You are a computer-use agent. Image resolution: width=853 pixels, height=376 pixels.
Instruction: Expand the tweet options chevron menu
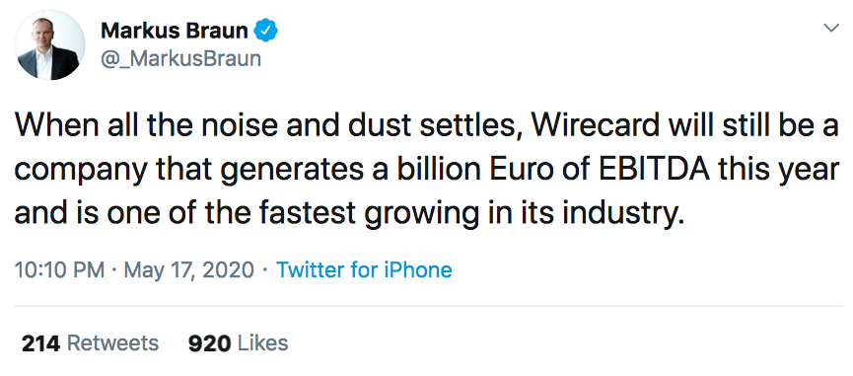click(831, 28)
